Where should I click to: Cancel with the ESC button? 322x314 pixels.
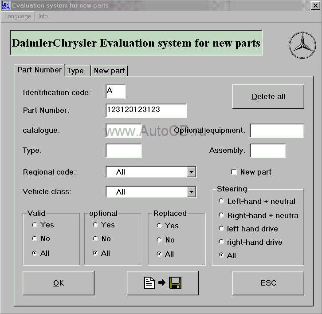point(268,283)
